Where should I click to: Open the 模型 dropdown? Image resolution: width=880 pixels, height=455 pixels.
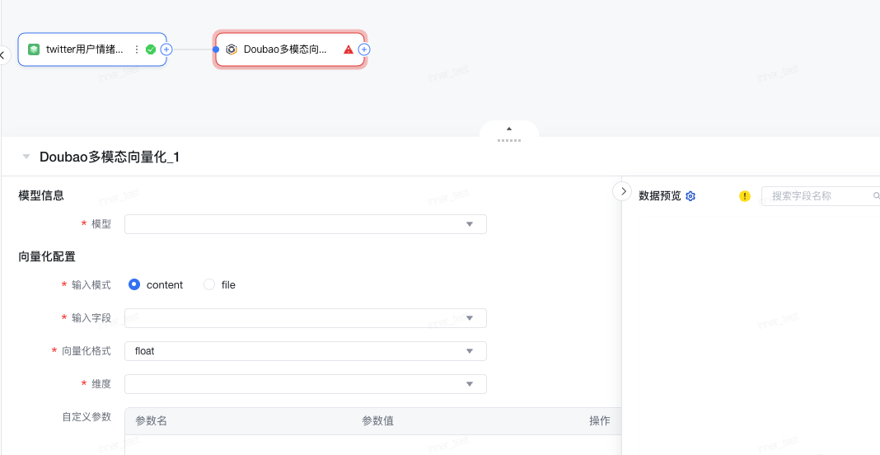coord(305,224)
